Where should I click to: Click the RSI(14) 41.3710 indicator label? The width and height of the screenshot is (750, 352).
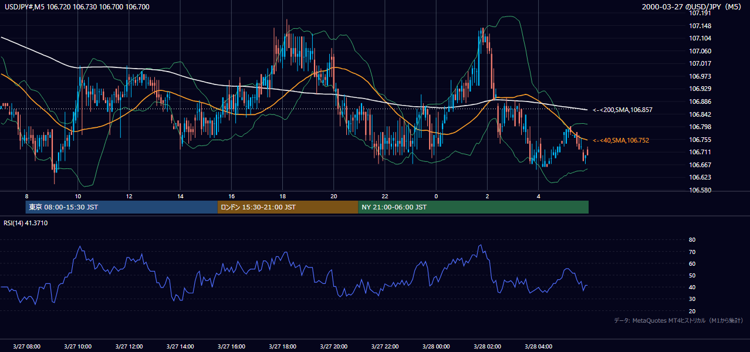[25, 223]
